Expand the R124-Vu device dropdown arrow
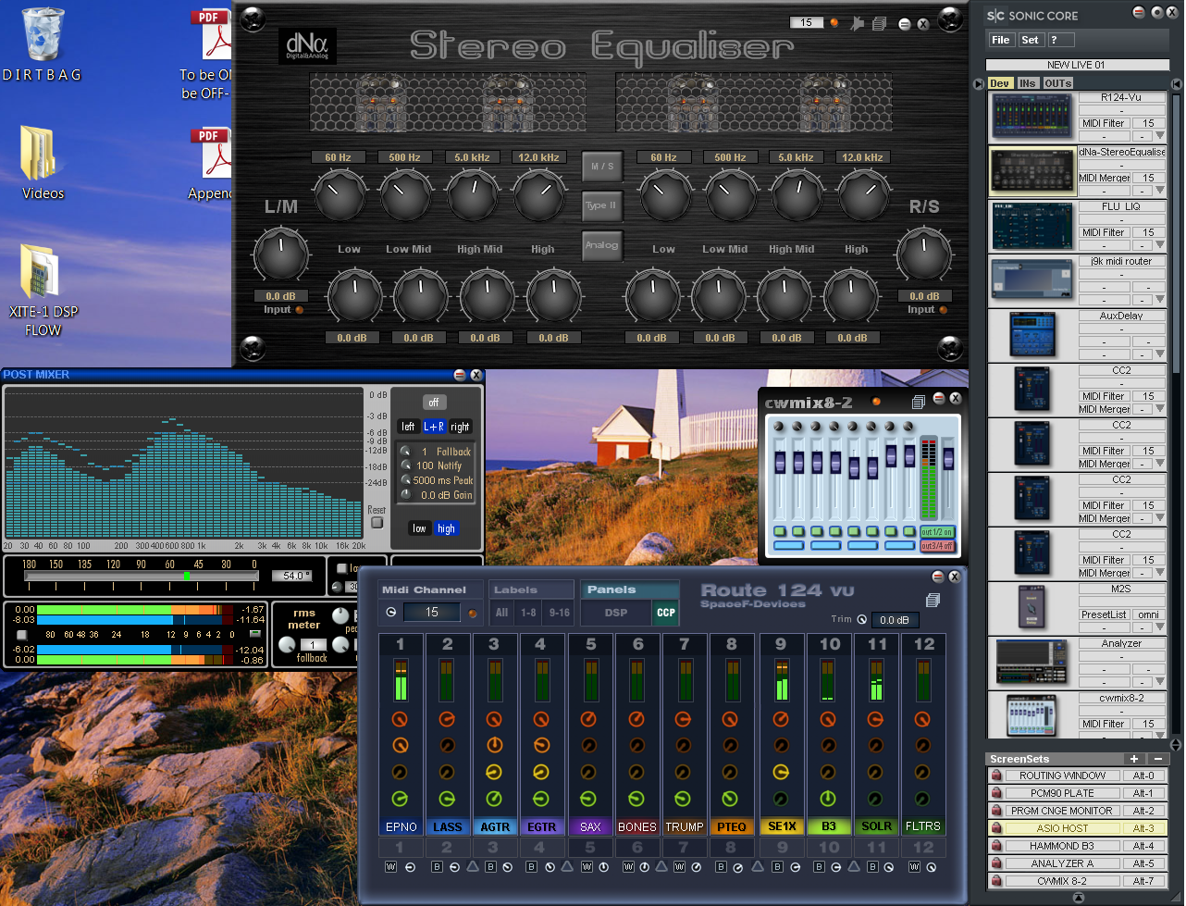Screen dimensions: 1186x906 tap(1159, 136)
